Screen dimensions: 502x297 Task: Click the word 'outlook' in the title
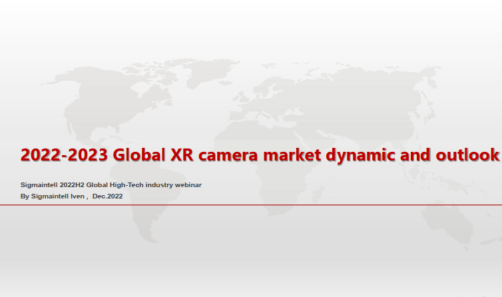[x=467, y=155]
